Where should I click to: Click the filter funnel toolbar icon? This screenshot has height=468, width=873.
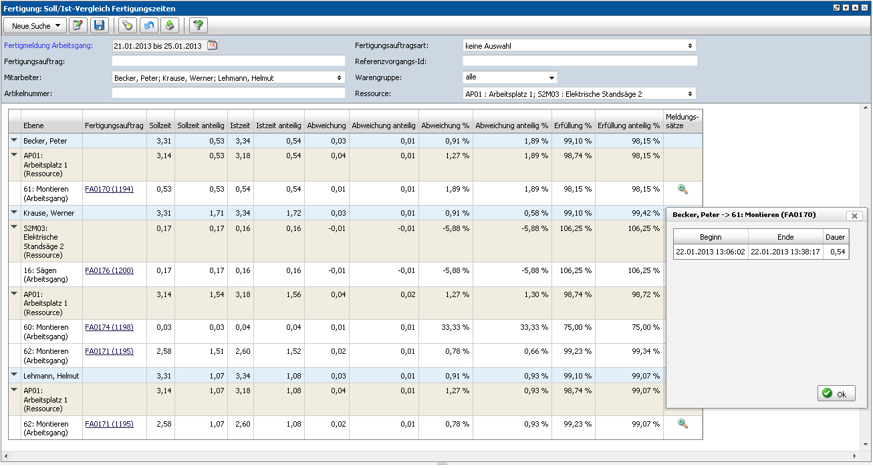coord(198,25)
